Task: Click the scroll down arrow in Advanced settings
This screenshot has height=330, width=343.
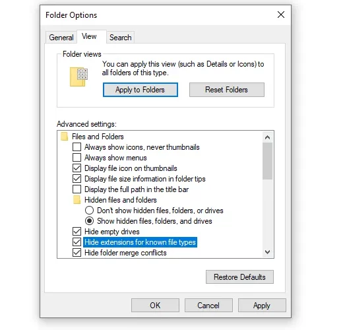Action: coord(267,252)
